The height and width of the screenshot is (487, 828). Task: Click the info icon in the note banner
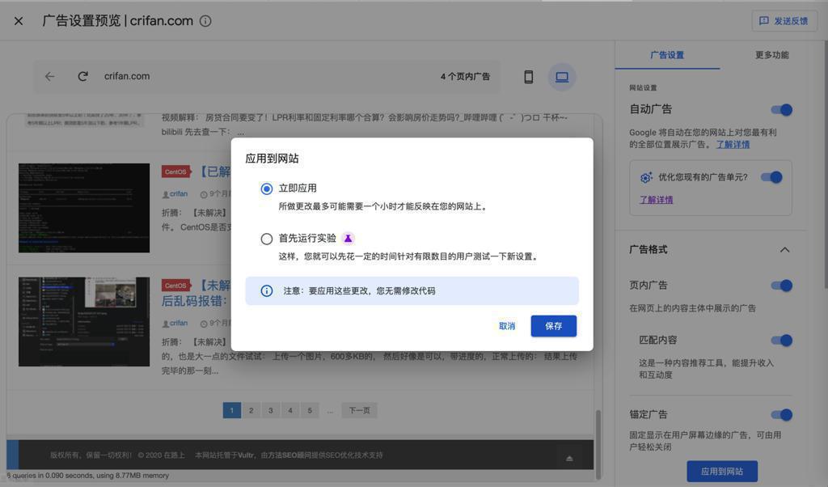point(267,291)
